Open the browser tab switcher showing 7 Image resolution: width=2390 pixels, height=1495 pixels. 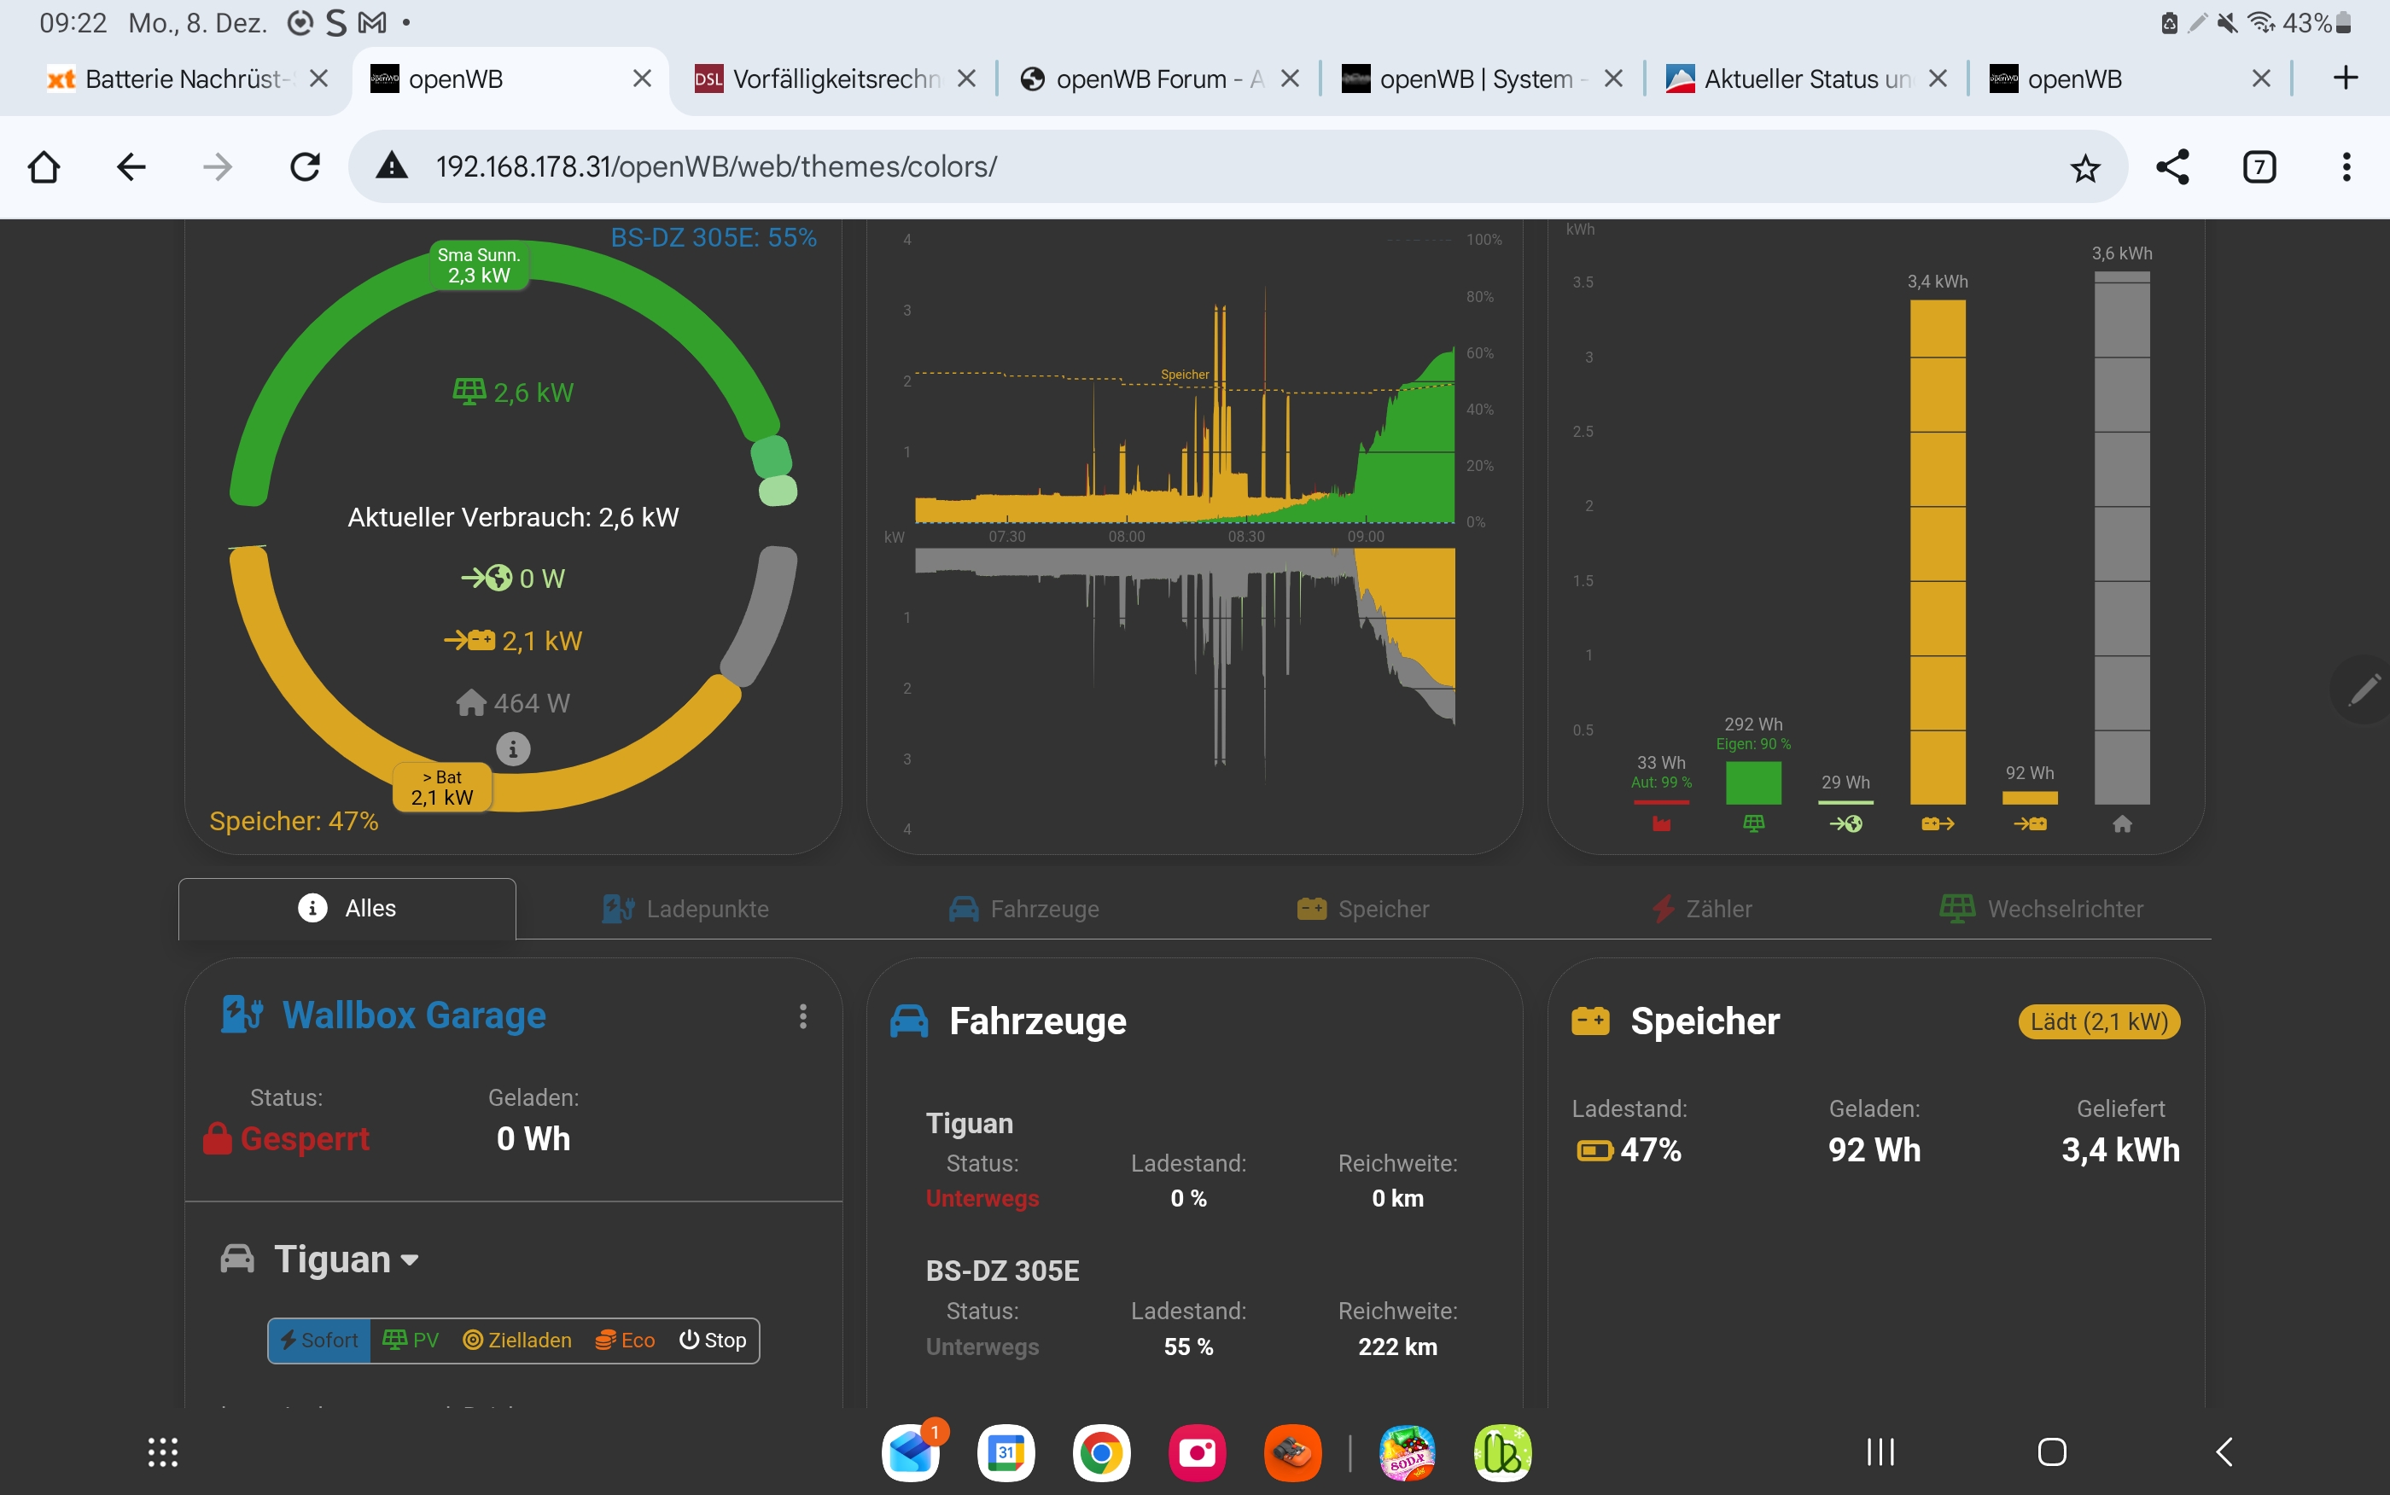2259,167
